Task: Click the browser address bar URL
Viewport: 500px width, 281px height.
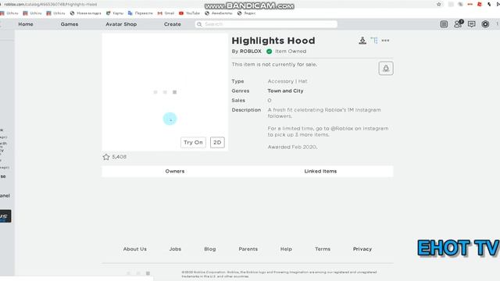Action: pos(50,5)
